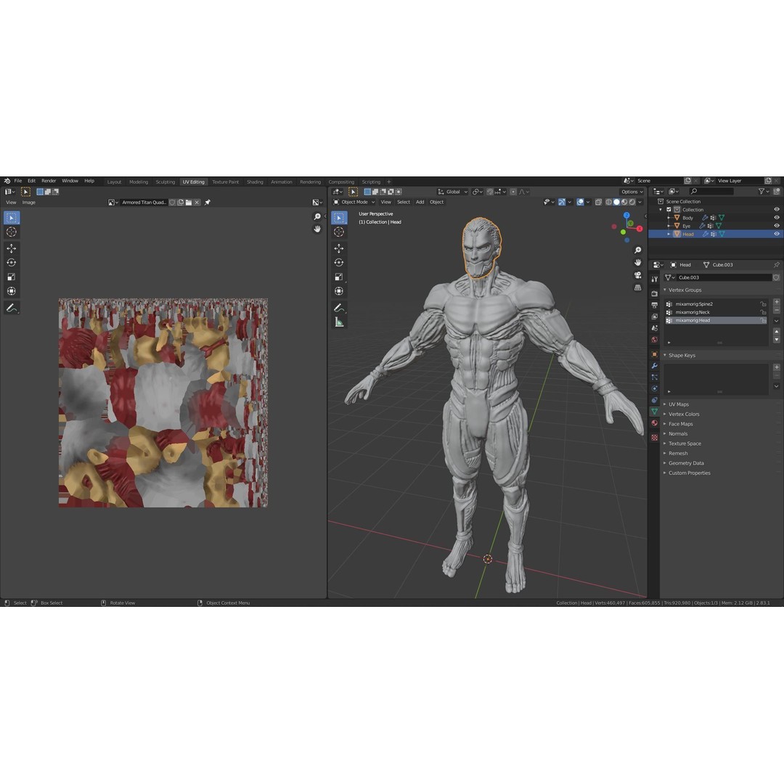Toggle X-Ray mode in the viewport header
784x784 pixels.
point(598,202)
